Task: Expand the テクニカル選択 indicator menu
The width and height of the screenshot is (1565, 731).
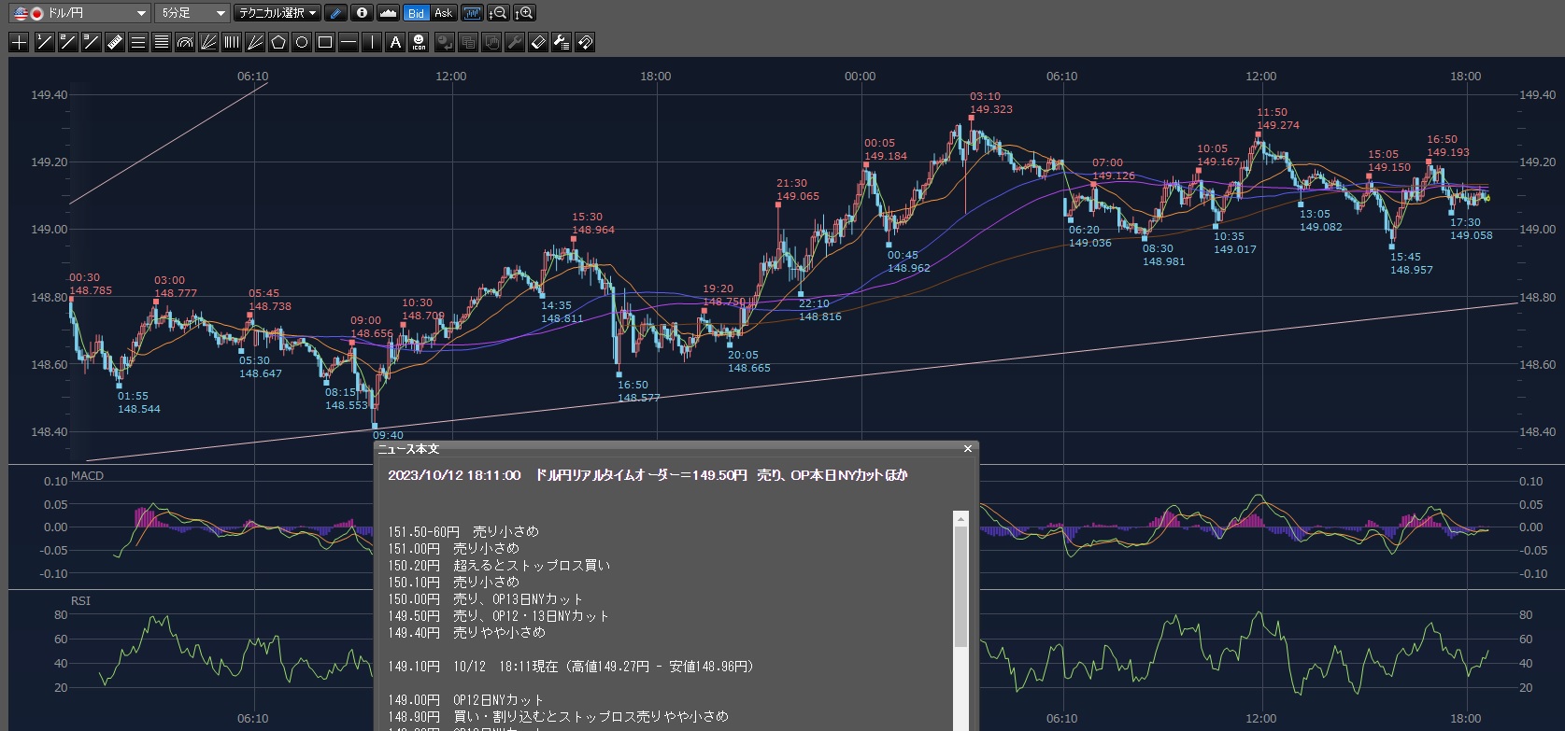Action: point(277,13)
